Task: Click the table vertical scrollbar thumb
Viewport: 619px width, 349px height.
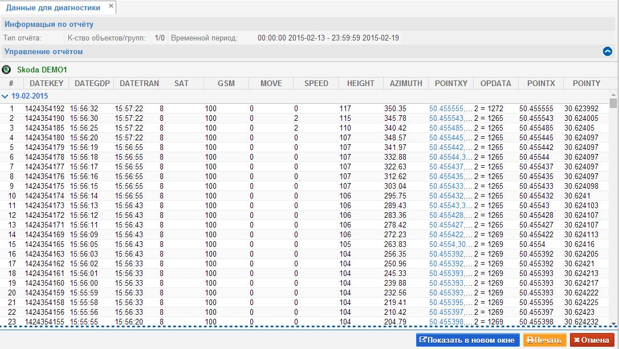Action: click(x=613, y=103)
